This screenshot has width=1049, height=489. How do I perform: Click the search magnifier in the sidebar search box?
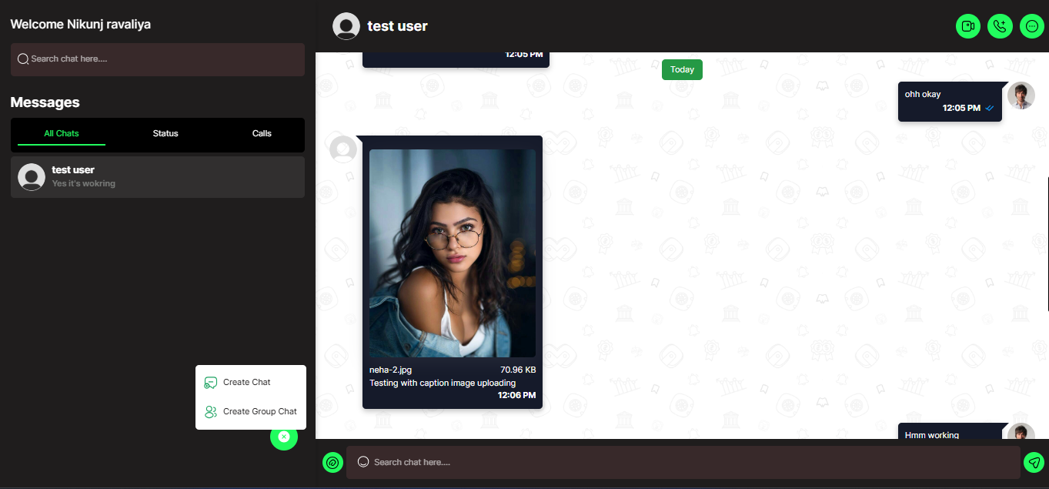coord(23,58)
